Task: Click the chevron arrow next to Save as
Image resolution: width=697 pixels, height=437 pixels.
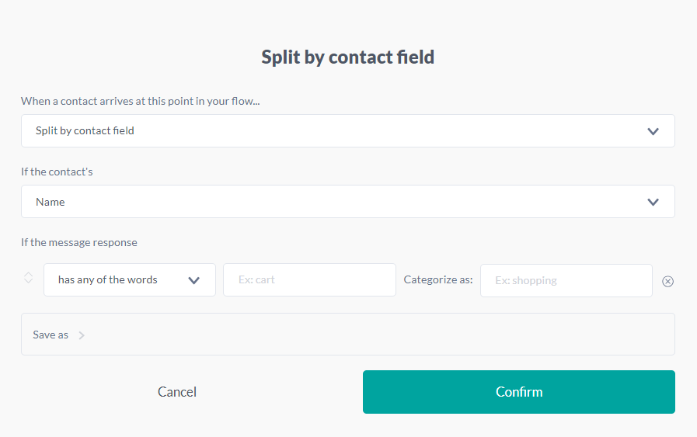Action: [x=82, y=335]
